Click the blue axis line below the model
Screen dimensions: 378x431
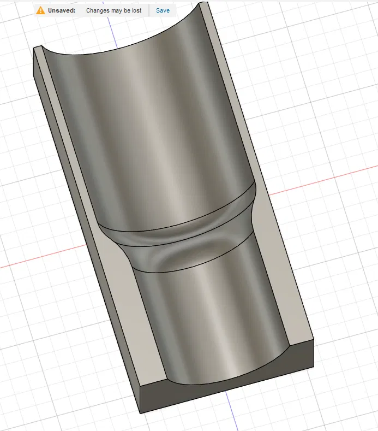coord(231,410)
